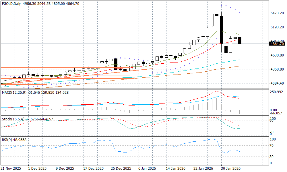Click the 4638.80 price axis label
Viewport: 287px width, 172px height.
click(277, 55)
